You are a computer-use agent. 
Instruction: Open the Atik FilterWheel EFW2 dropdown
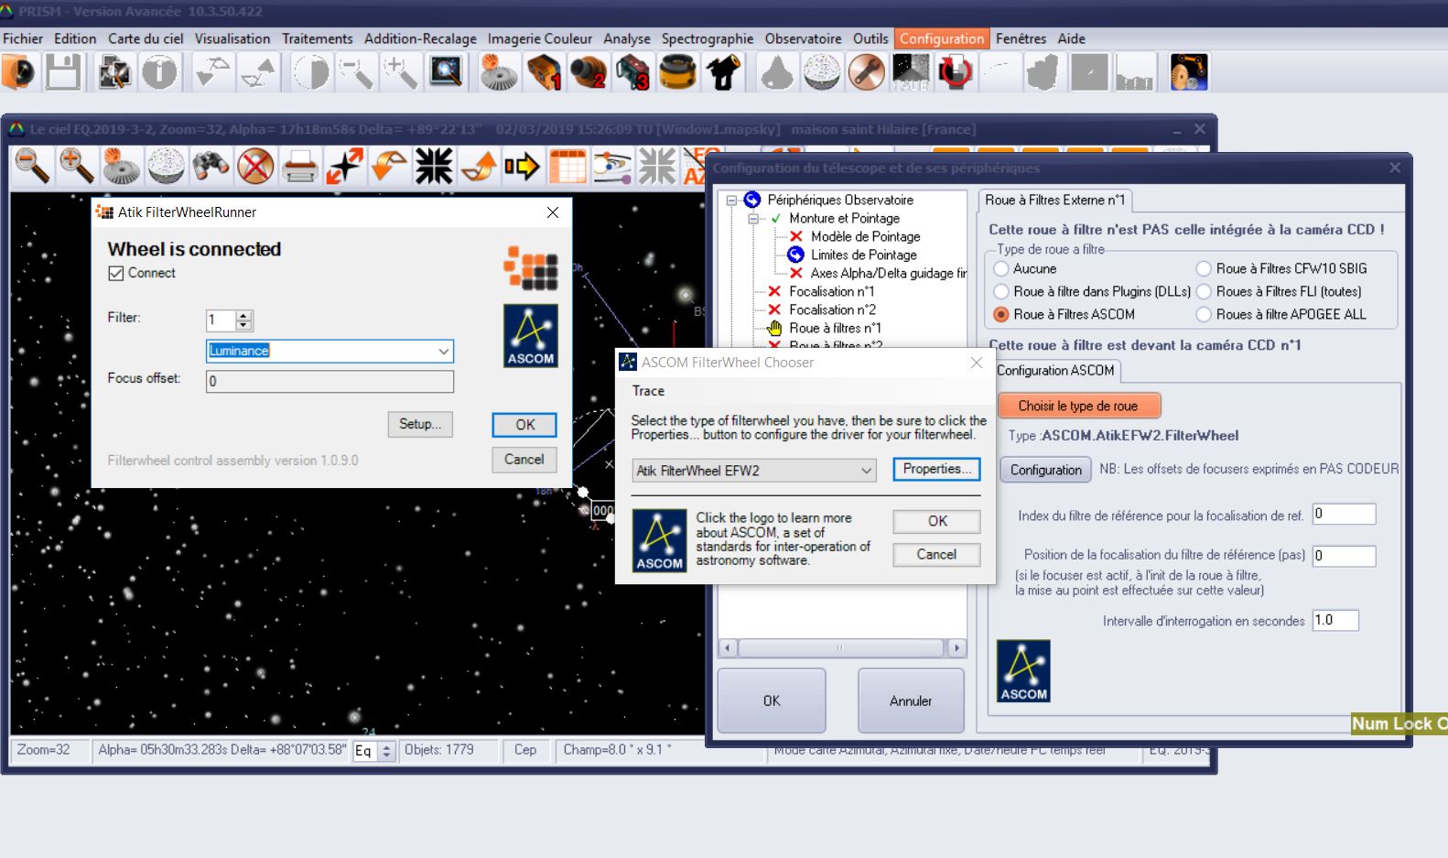(865, 471)
